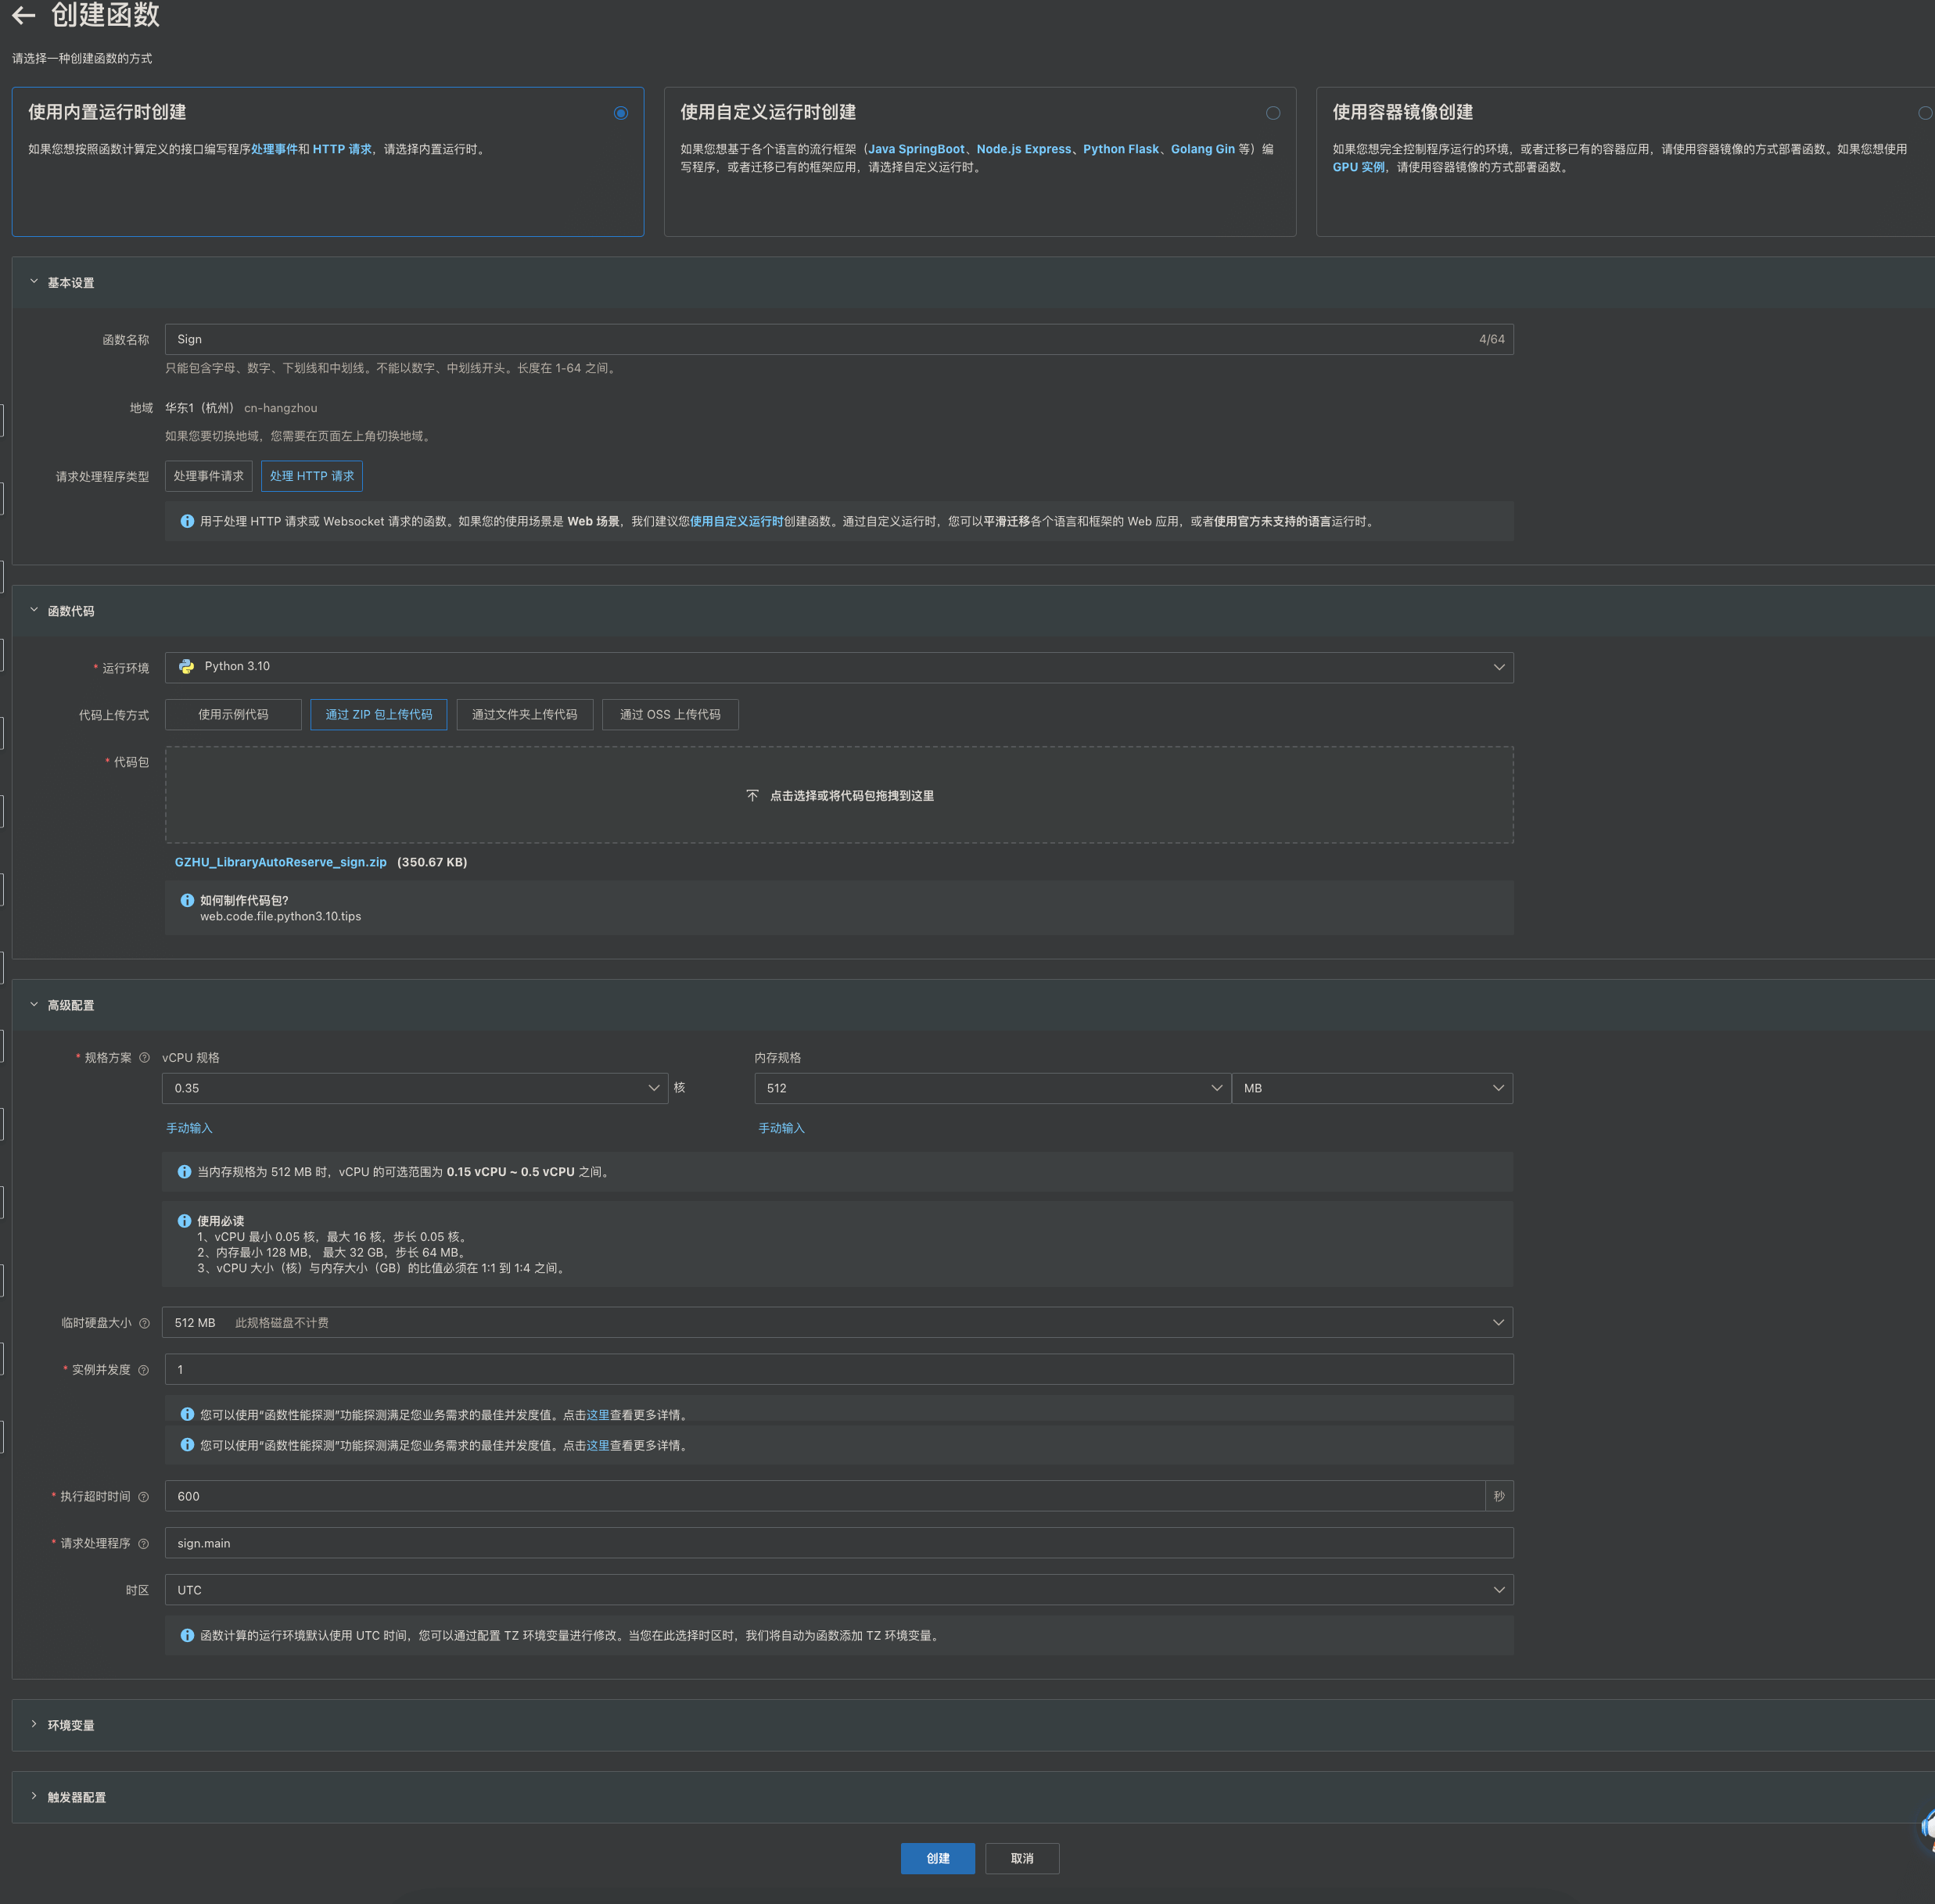Click help icon next to 临时硬盘大小
Screen dimensions: 1935x1904
144,1323
